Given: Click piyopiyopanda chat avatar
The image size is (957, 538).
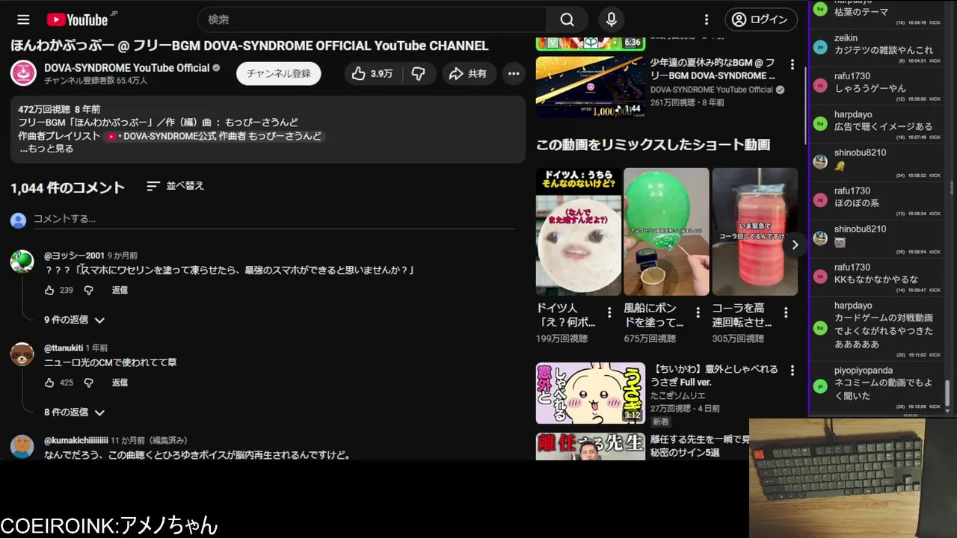Looking at the screenshot, I should tap(820, 386).
